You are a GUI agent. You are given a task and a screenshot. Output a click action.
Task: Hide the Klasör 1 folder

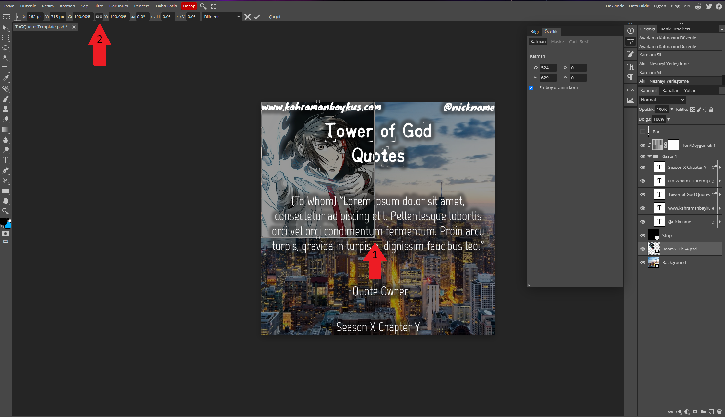643,156
